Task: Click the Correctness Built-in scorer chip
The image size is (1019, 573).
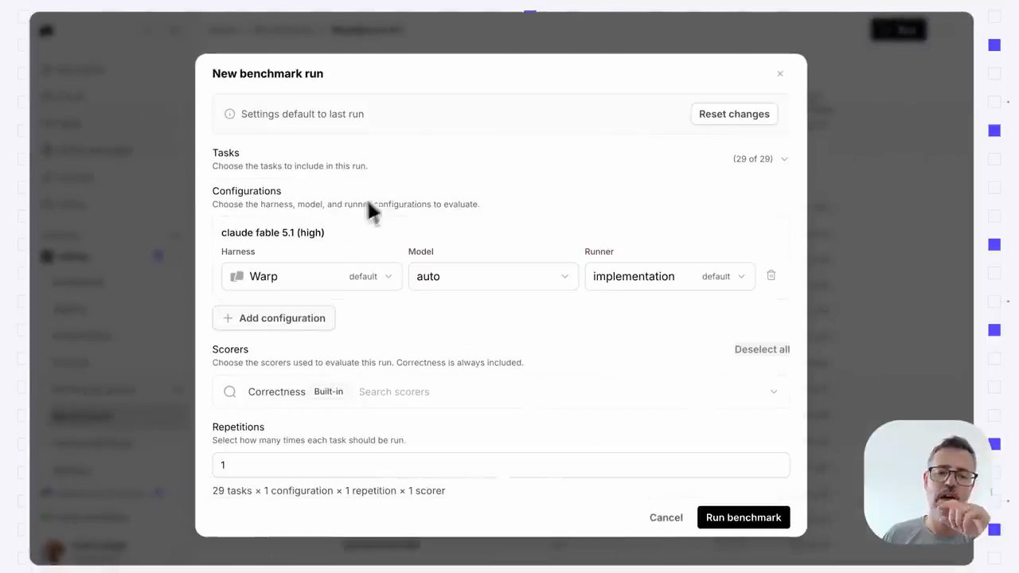Action: coord(295,392)
